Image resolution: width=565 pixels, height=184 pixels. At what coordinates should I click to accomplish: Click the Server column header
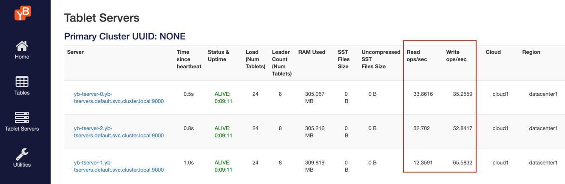click(x=75, y=52)
